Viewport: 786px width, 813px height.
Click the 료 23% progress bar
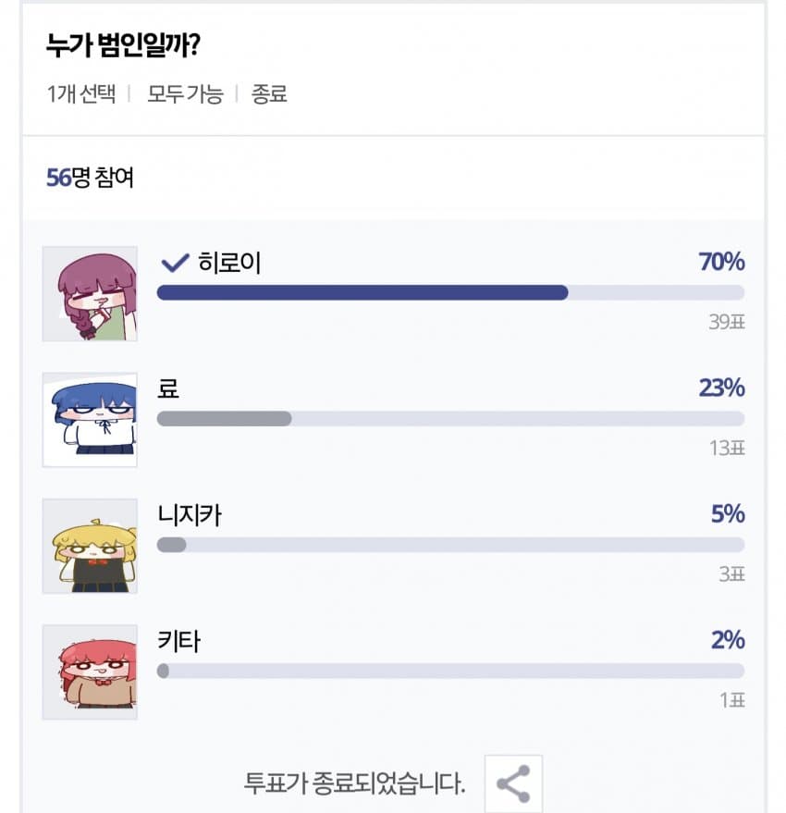[x=450, y=418]
